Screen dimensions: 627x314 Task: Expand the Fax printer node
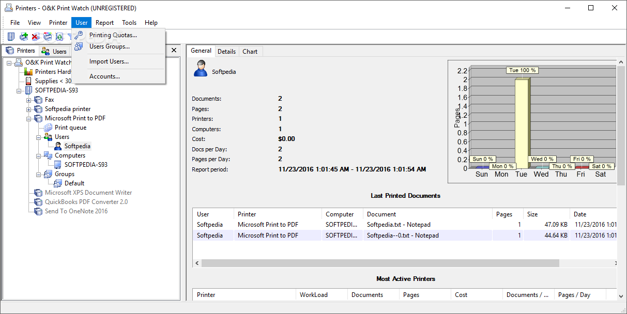pyautogui.click(x=29, y=100)
